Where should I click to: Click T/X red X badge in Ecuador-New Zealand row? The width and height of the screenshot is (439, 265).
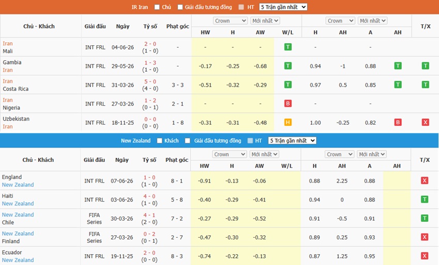[x=425, y=256]
